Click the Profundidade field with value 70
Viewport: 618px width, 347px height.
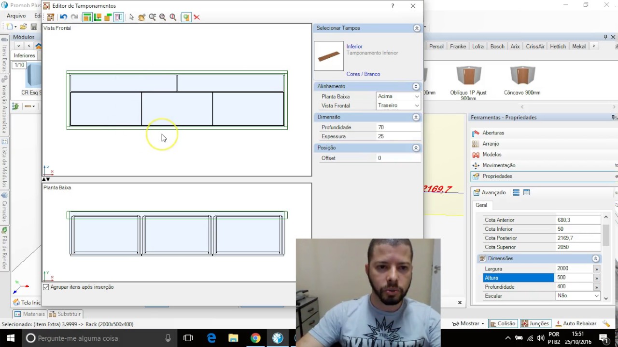pyautogui.click(x=398, y=127)
